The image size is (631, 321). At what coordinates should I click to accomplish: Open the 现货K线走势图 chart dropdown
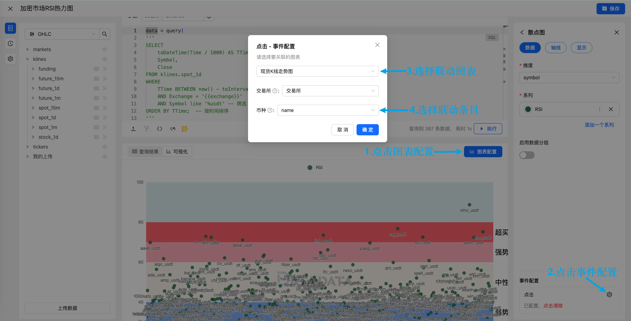coord(318,71)
